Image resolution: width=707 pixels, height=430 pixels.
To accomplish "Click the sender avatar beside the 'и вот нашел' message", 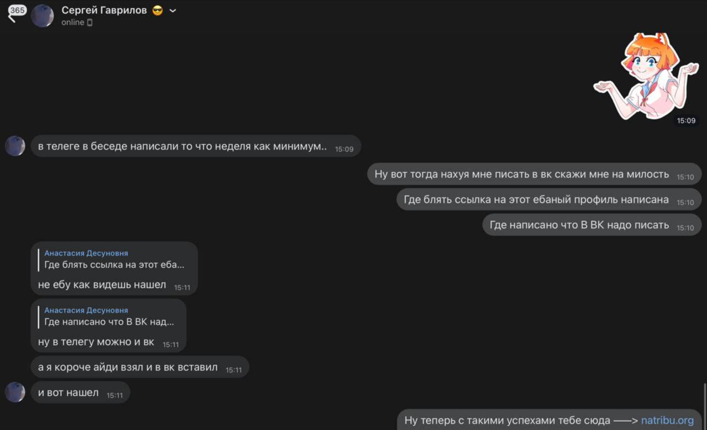I will coord(15,392).
